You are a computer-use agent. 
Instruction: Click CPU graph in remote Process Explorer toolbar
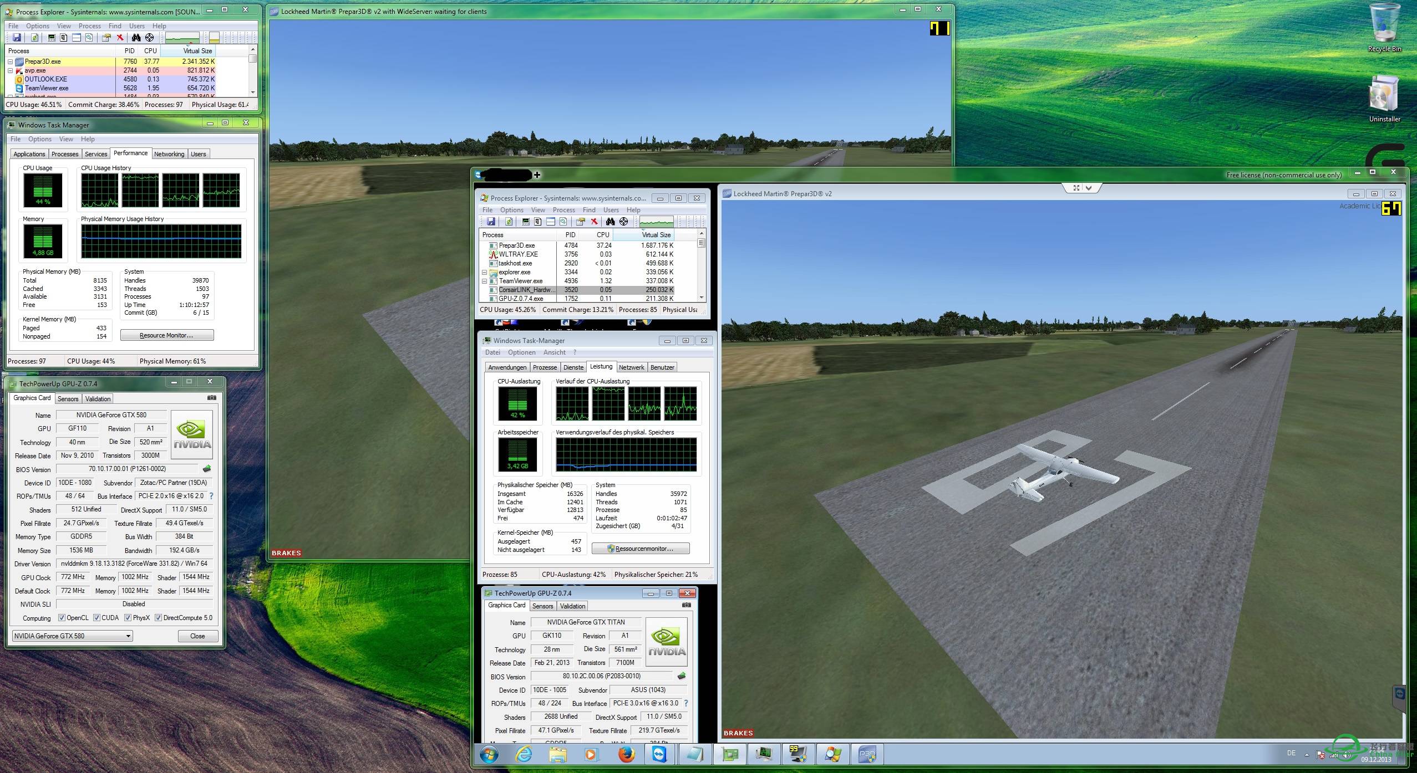pyautogui.click(x=657, y=222)
